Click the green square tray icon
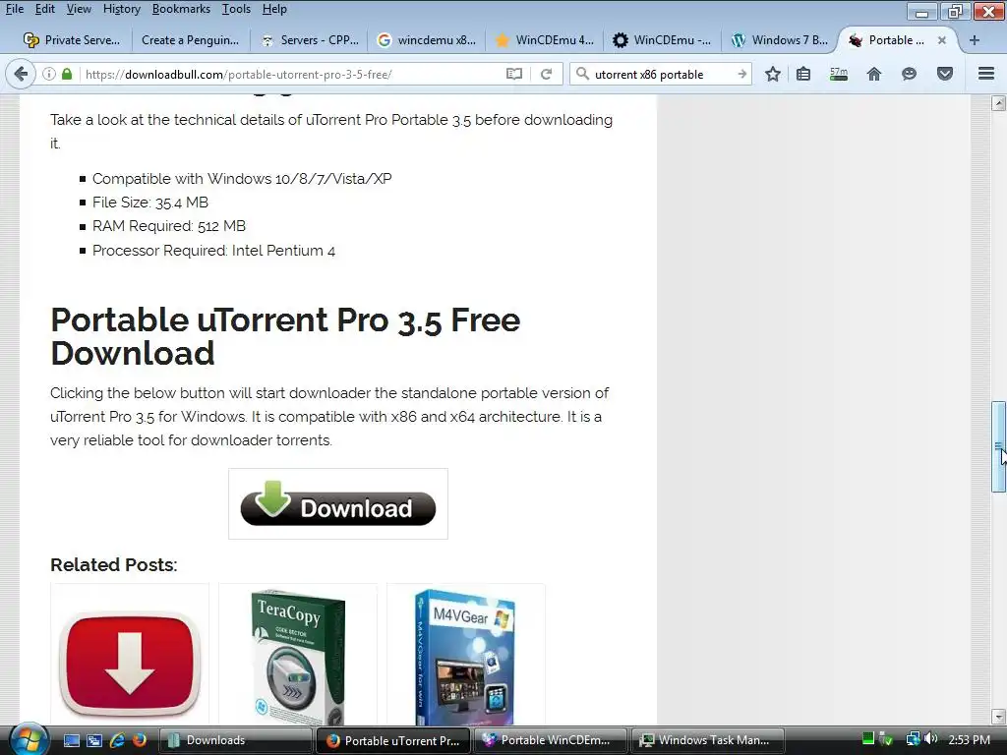The height and width of the screenshot is (755, 1007). tap(868, 738)
